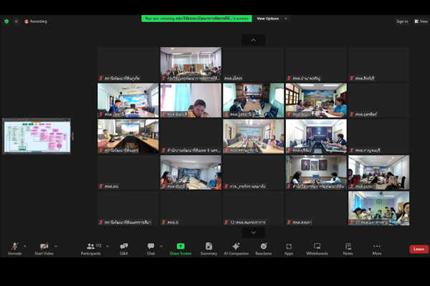Open the Q&A window
This screenshot has height=286, width=430.
coord(124,247)
